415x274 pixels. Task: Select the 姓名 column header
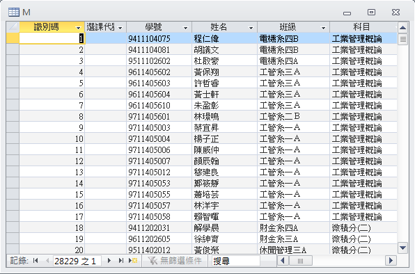pos(224,27)
